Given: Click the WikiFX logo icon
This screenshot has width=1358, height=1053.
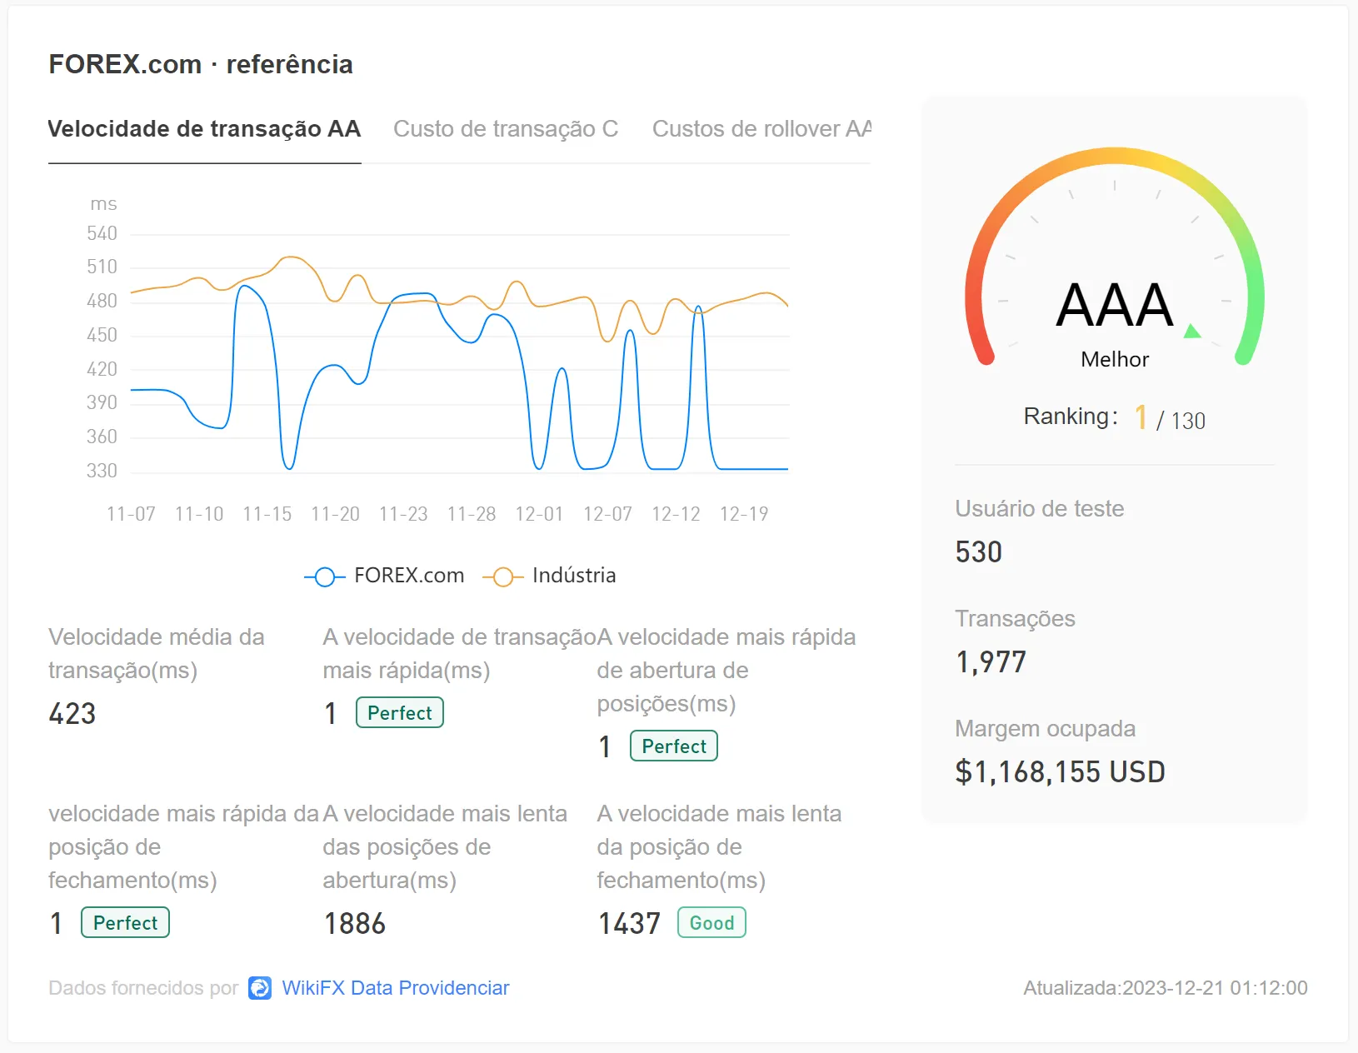Looking at the screenshot, I should [x=260, y=988].
